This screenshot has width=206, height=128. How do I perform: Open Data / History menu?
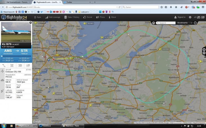click(72, 17)
